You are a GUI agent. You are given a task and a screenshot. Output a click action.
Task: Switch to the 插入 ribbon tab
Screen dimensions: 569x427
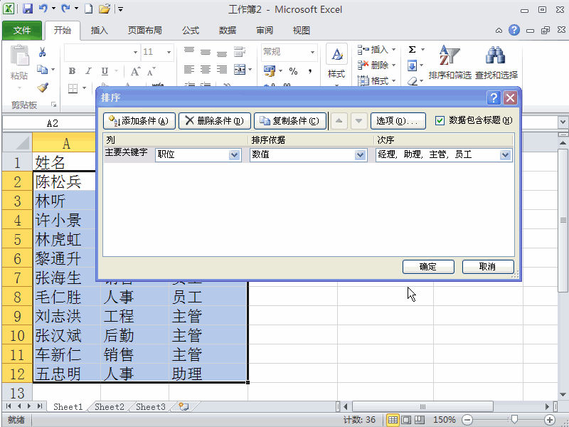click(x=99, y=31)
